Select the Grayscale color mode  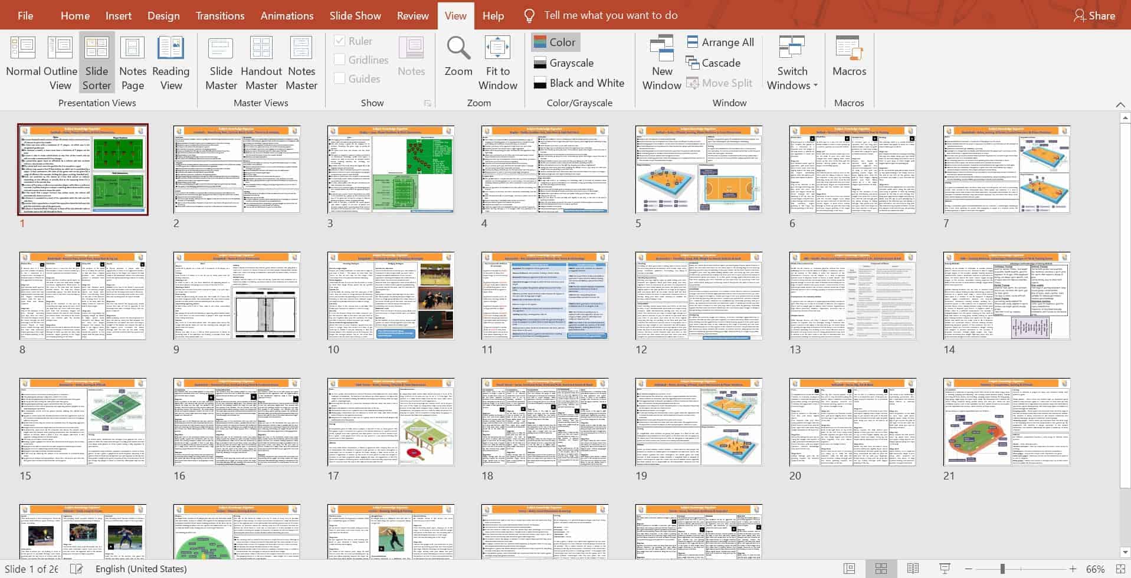(563, 63)
